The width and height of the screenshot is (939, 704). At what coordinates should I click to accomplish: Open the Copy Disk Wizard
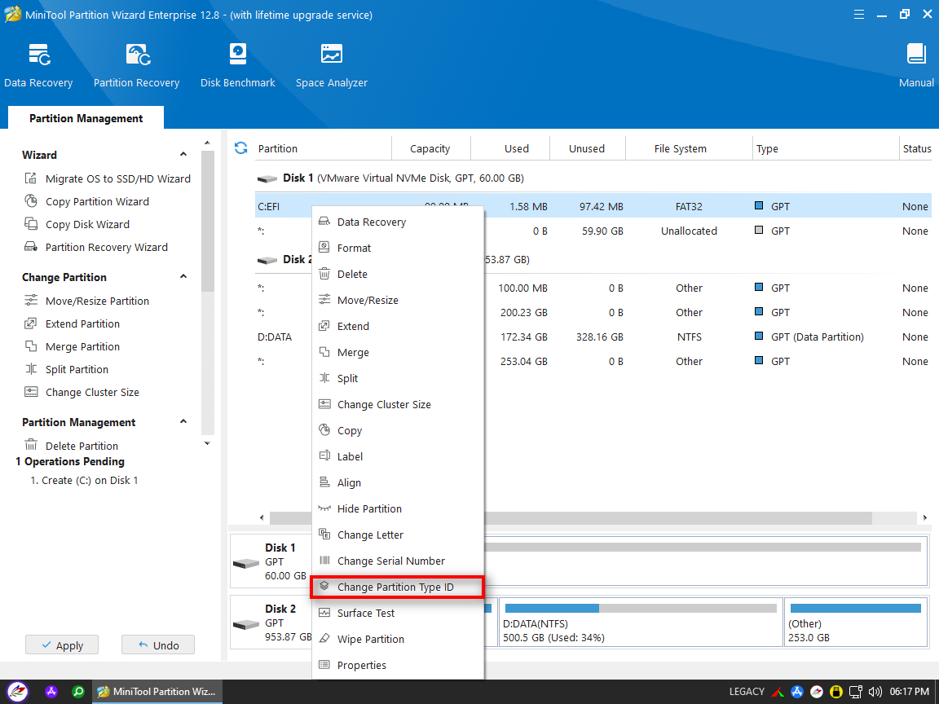coord(87,224)
